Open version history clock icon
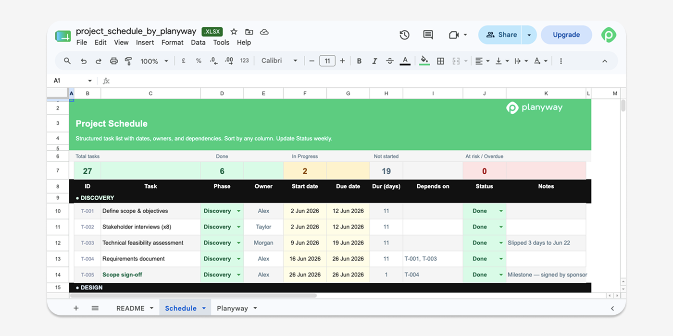 [404, 35]
